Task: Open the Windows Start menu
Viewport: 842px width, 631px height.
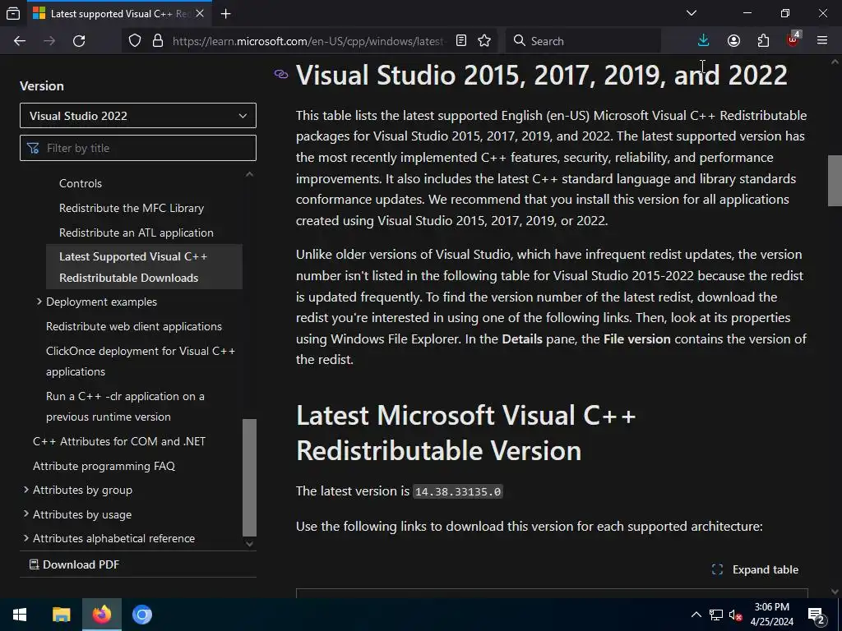Action: click(20, 615)
